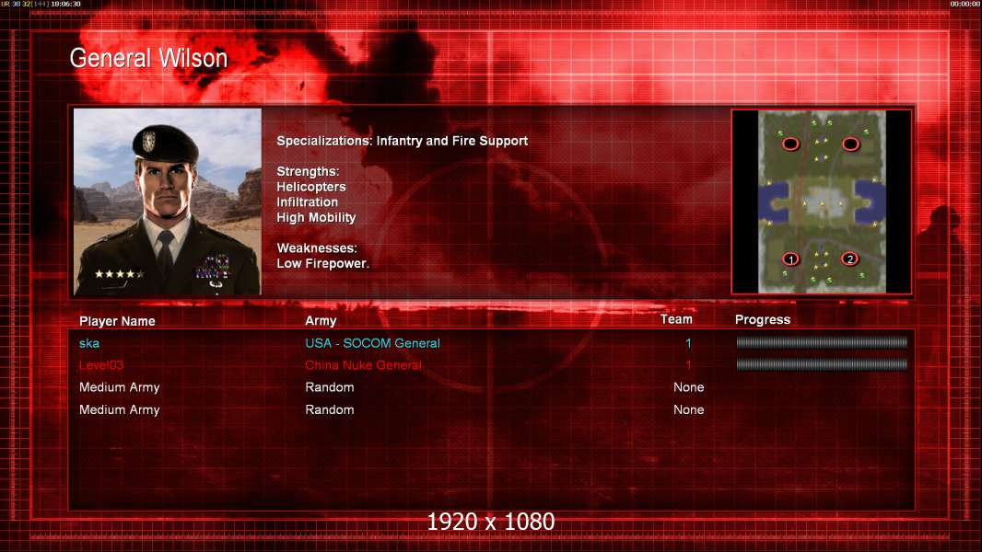Click General Wilson's portrait image
982x552 pixels.
tap(168, 201)
